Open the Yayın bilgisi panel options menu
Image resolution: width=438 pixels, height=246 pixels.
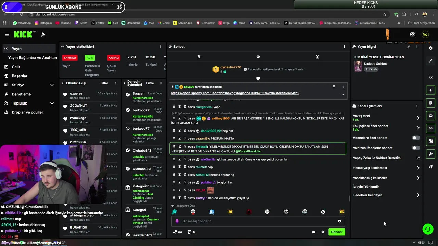point(417,47)
